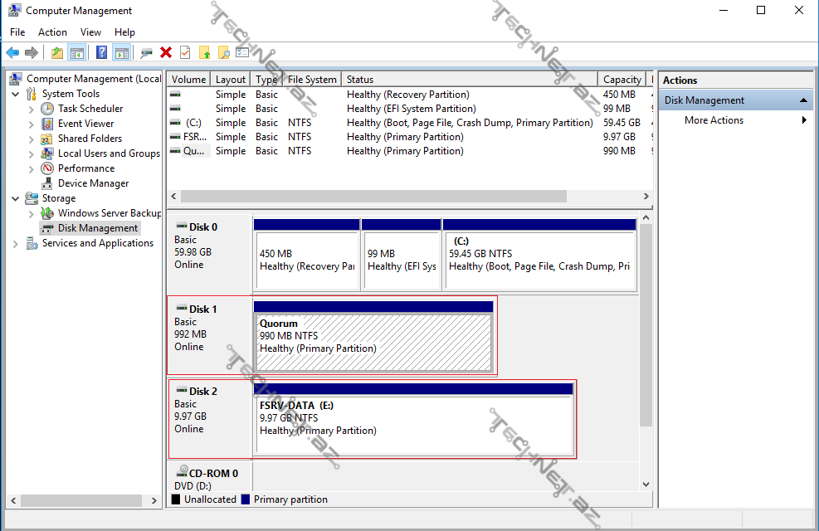Click the settings checklist toolbar icon

pyautogui.click(x=242, y=52)
